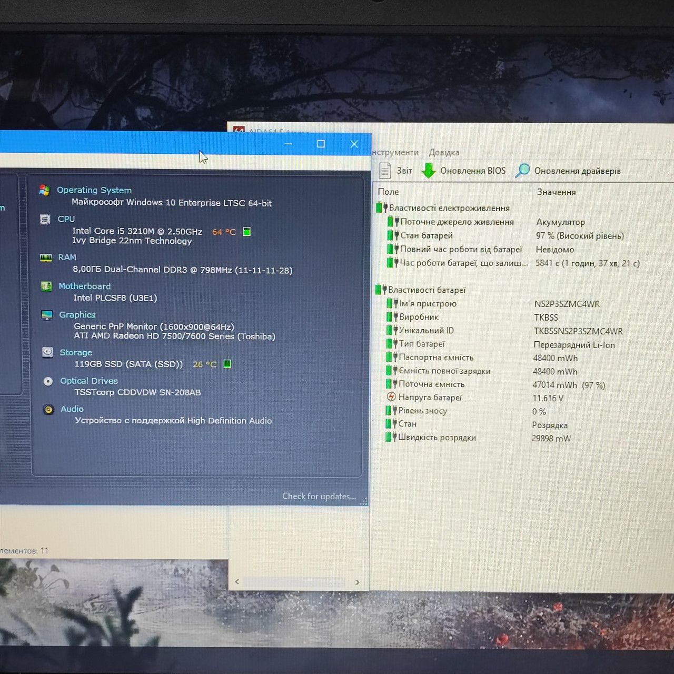Click the Оновлення драйверів button
Screen dimensions: 674x674
(568, 171)
